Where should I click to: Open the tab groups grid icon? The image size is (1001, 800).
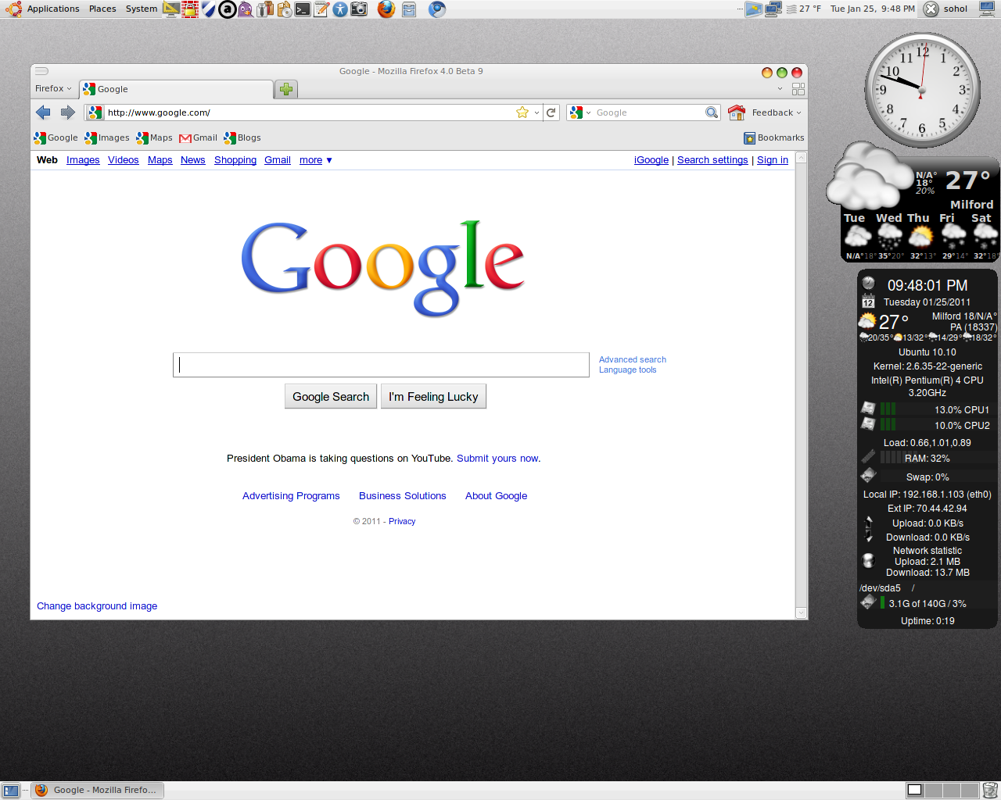[x=798, y=89]
